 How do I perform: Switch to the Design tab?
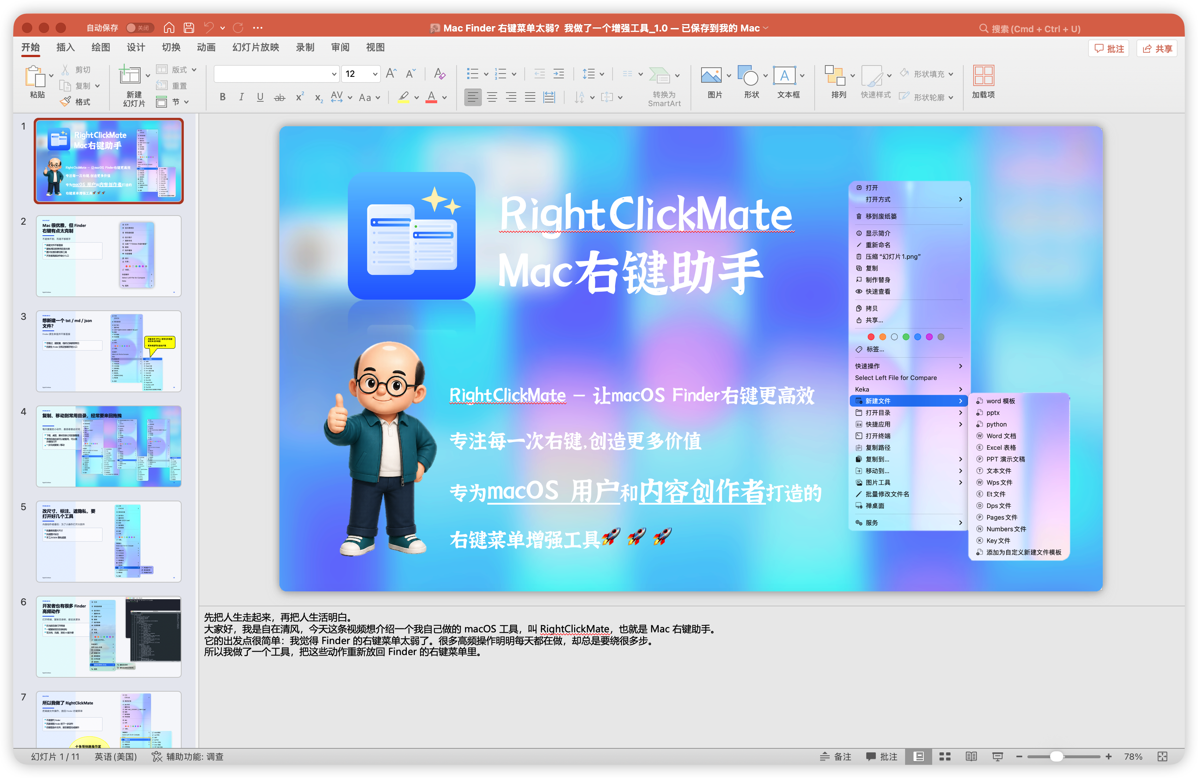click(136, 47)
